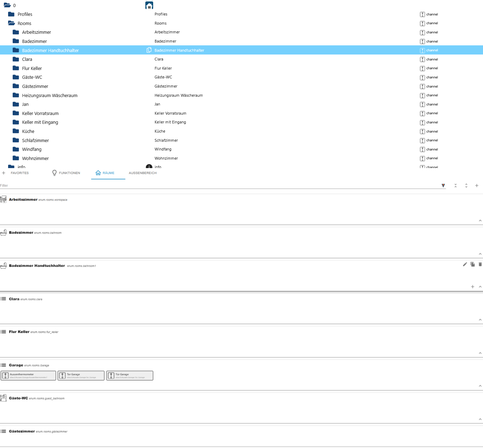Click the Gäste-WC room icon in enum list

tap(3, 398)
